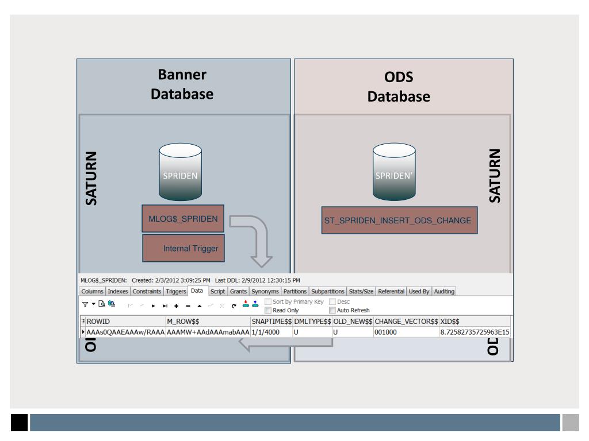Click the edit record up-triangle icon
Screen dimensions: 589x441
coord(200,306)
